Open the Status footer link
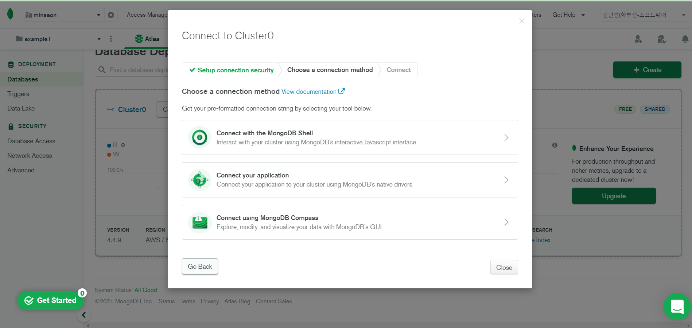Image resolution: width=692 pixels, height=328 pixels. coord(167,301)
